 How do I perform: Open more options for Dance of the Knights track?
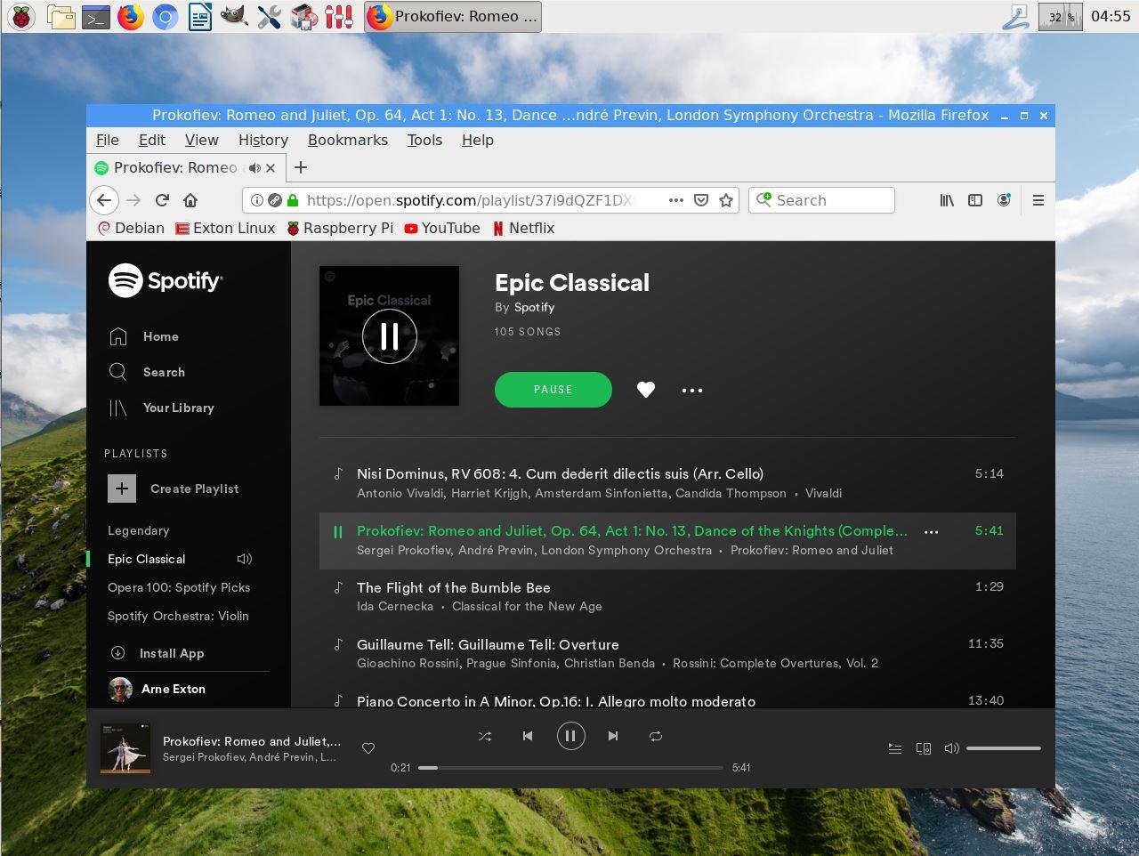(932, 531)
